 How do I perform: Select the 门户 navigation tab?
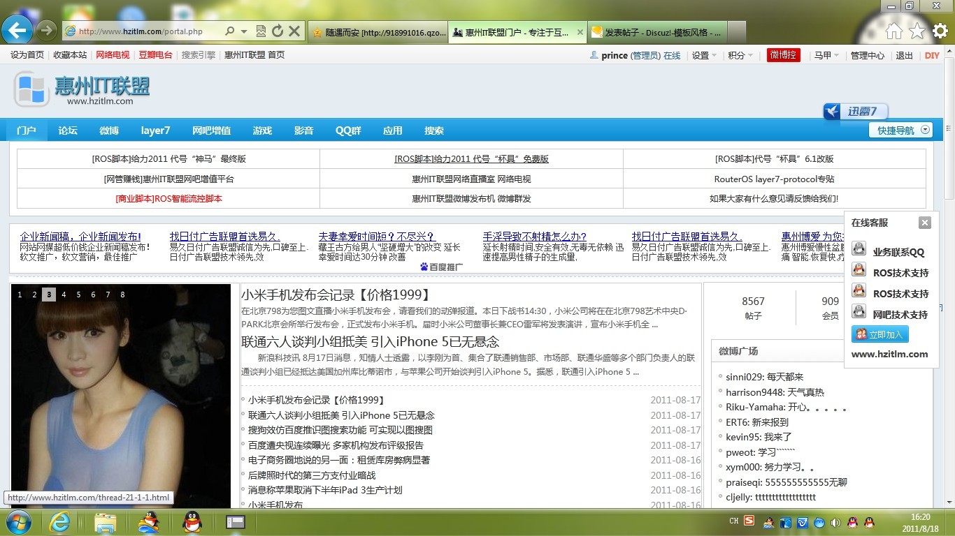click(x=27, y=131)
